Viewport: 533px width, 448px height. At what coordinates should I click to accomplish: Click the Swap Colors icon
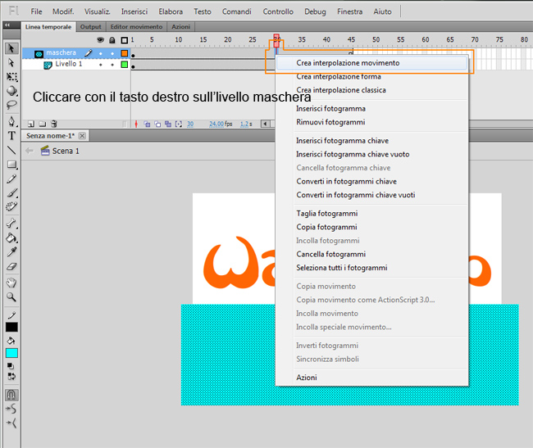click(11, 376)
